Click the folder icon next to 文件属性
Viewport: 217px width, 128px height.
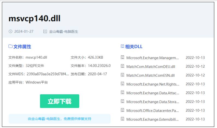point(11,46)
